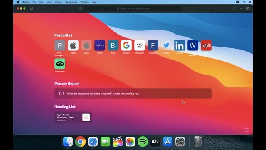Go forward to next page
The width and height of the screenshot is (266, 150).
(44, 8)
